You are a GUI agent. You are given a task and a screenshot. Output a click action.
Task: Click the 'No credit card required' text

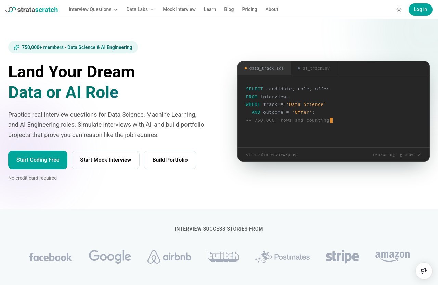tap(33, 178)
